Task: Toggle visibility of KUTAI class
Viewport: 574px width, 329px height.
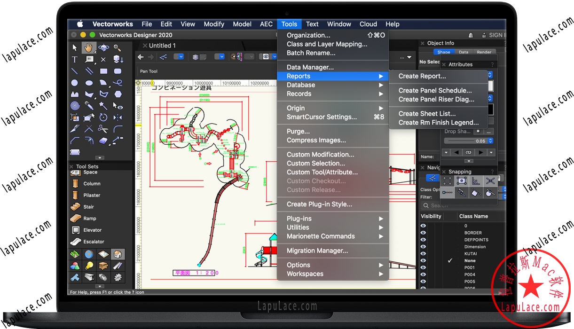Action: (x=423, y=254)
